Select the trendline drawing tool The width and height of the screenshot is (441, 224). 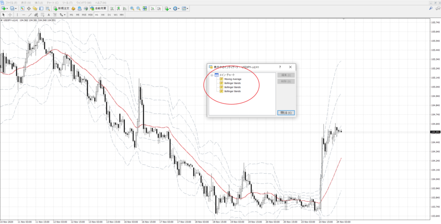pyautogui.click(x=30, y=15)
